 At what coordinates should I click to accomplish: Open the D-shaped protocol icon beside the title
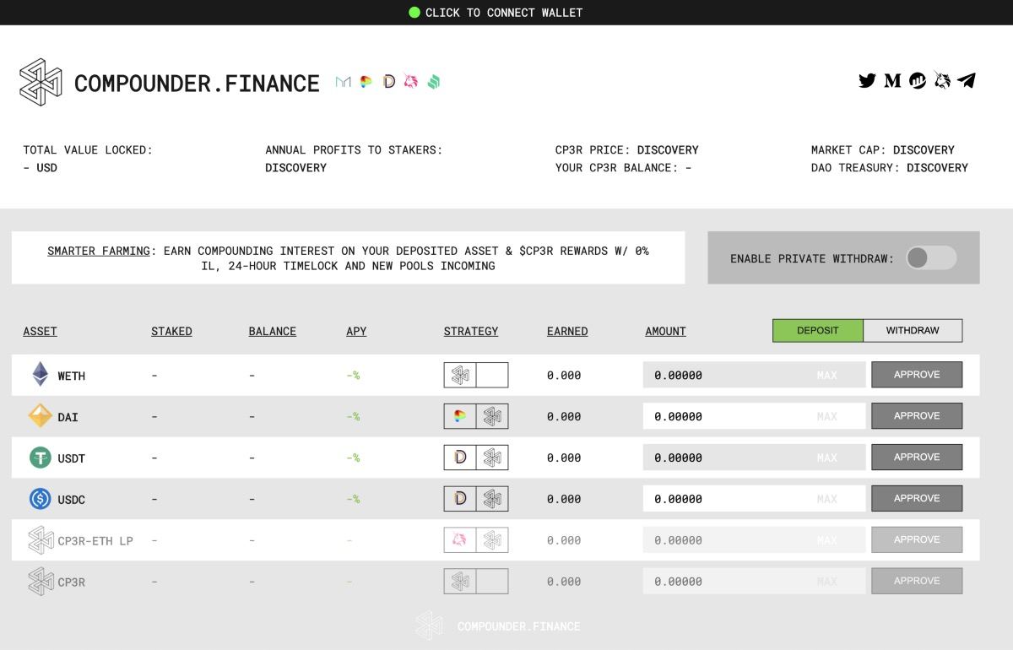coord(388,82)
